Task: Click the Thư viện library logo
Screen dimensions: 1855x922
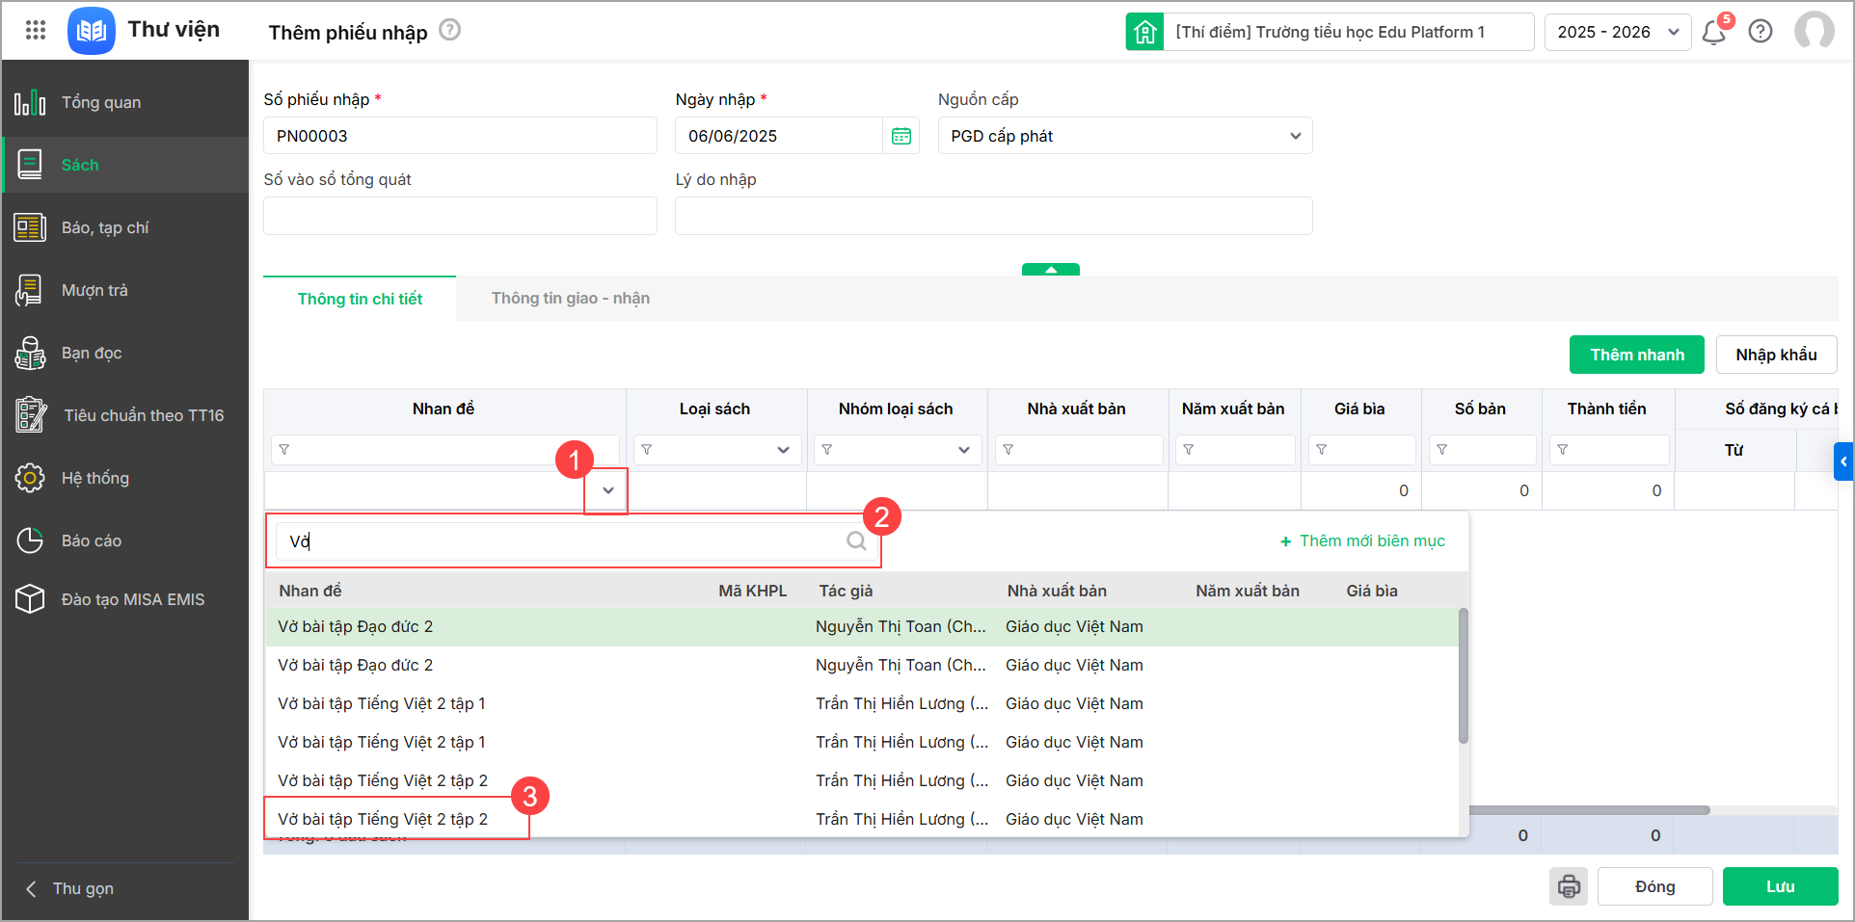Action: pyautogui.click(x=92, y=31)
